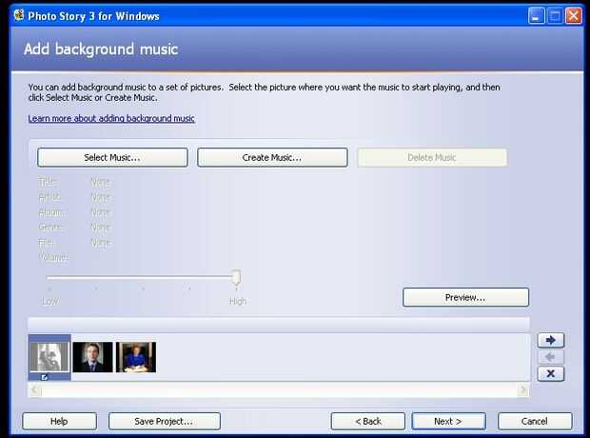Go back to the previous step

point(368,421)
